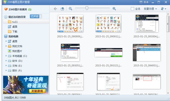Expand 桌面 under 我的电脑
This screenshot has width=170, height=101.
point(6,41)
